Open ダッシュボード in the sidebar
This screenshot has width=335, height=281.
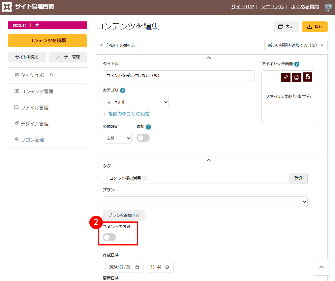point(37,75)
